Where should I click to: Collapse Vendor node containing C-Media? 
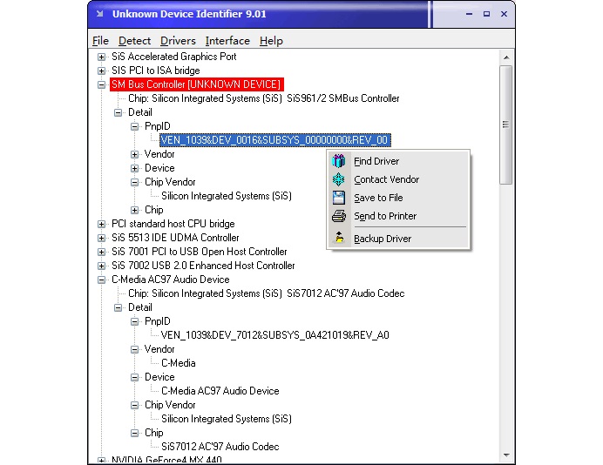point(134,349)
